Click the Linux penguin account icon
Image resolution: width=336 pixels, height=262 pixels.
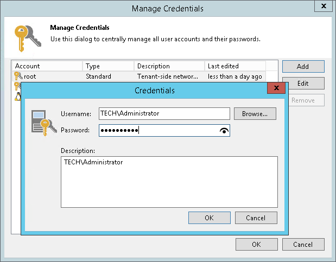point(17,97)
